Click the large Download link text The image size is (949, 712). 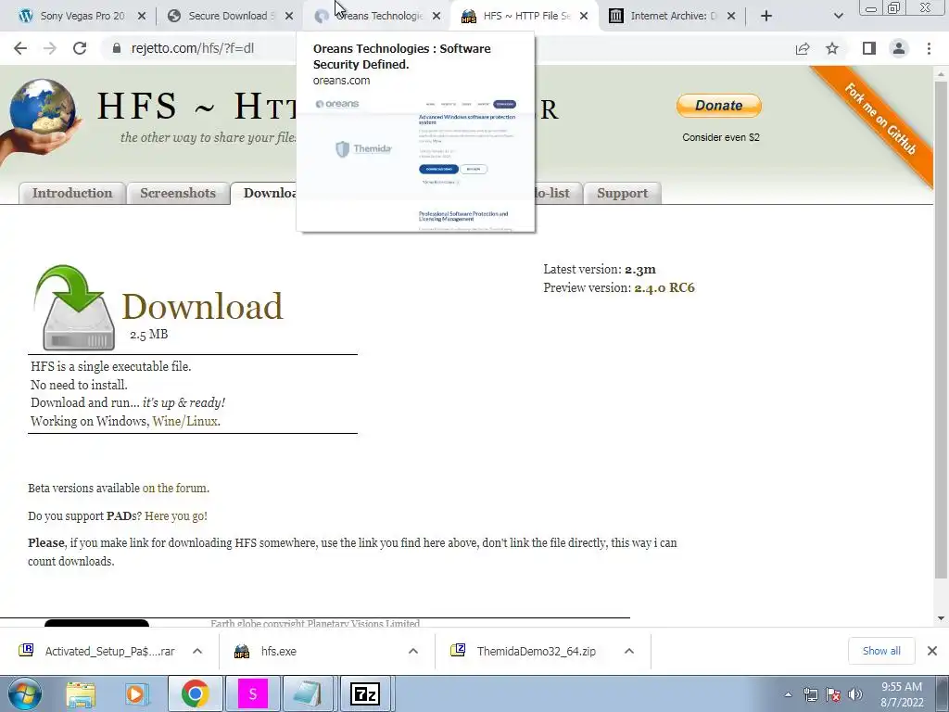tap(202, 306)
